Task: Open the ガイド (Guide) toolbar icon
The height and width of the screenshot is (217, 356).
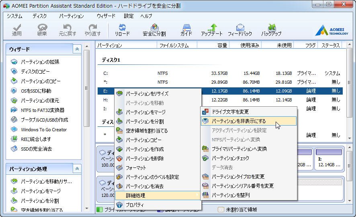Action: click(186, 30)
